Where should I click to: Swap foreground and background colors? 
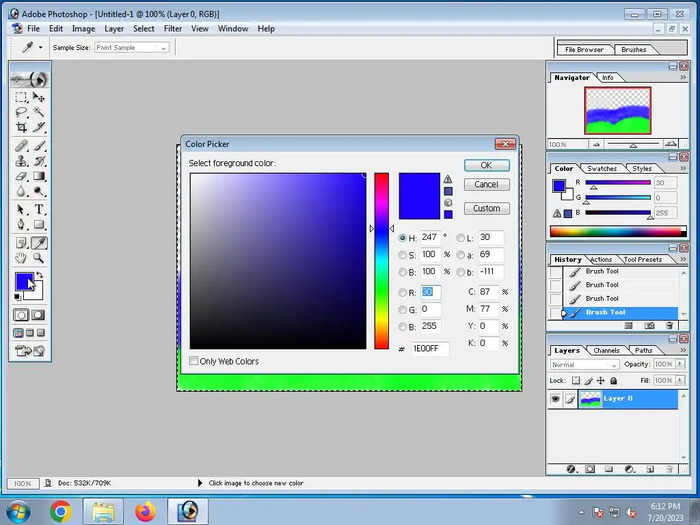click(39, 275)
